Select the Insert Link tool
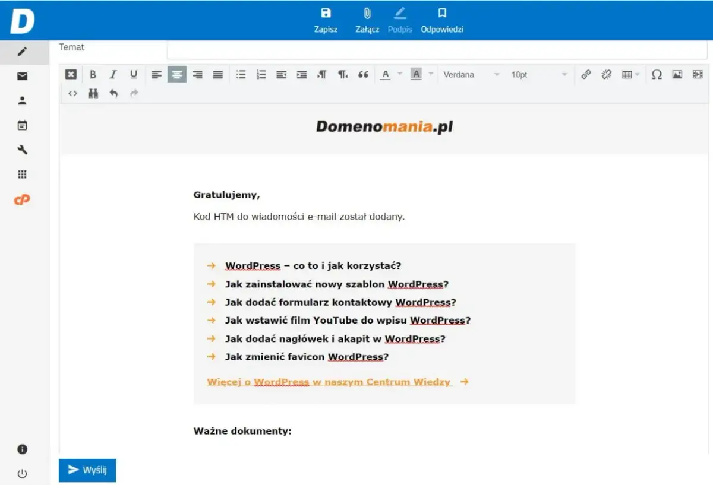This screenshot has height=485, width=713. click(586, 74)
